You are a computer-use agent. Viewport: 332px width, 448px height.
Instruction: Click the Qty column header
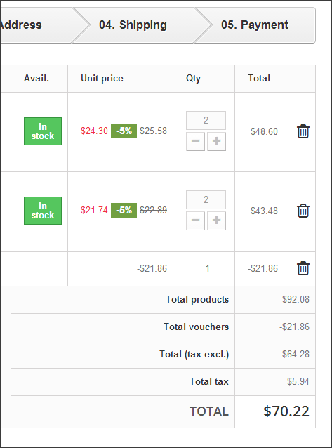click(193, 78)
